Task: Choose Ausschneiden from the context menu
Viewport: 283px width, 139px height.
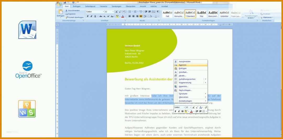Action: (x=191, y=61)
